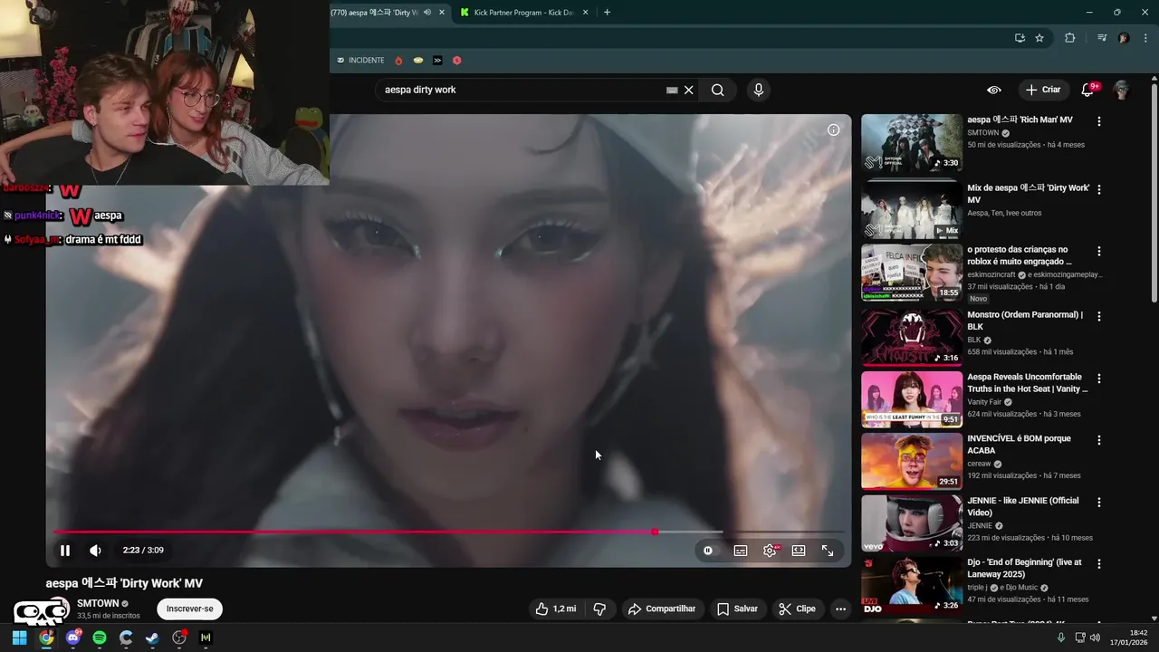Enter fullscreen mode

point(828,550)
